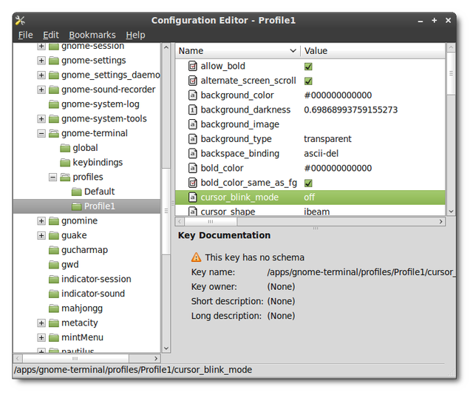
Task: Click the gwd folder icon
Action: coord(54,265)
